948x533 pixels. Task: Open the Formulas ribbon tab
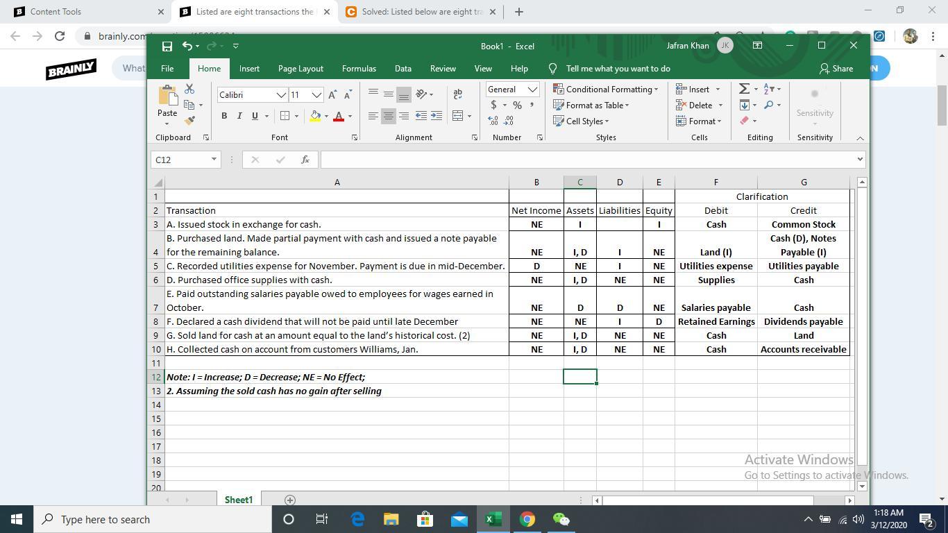point(359,69)
